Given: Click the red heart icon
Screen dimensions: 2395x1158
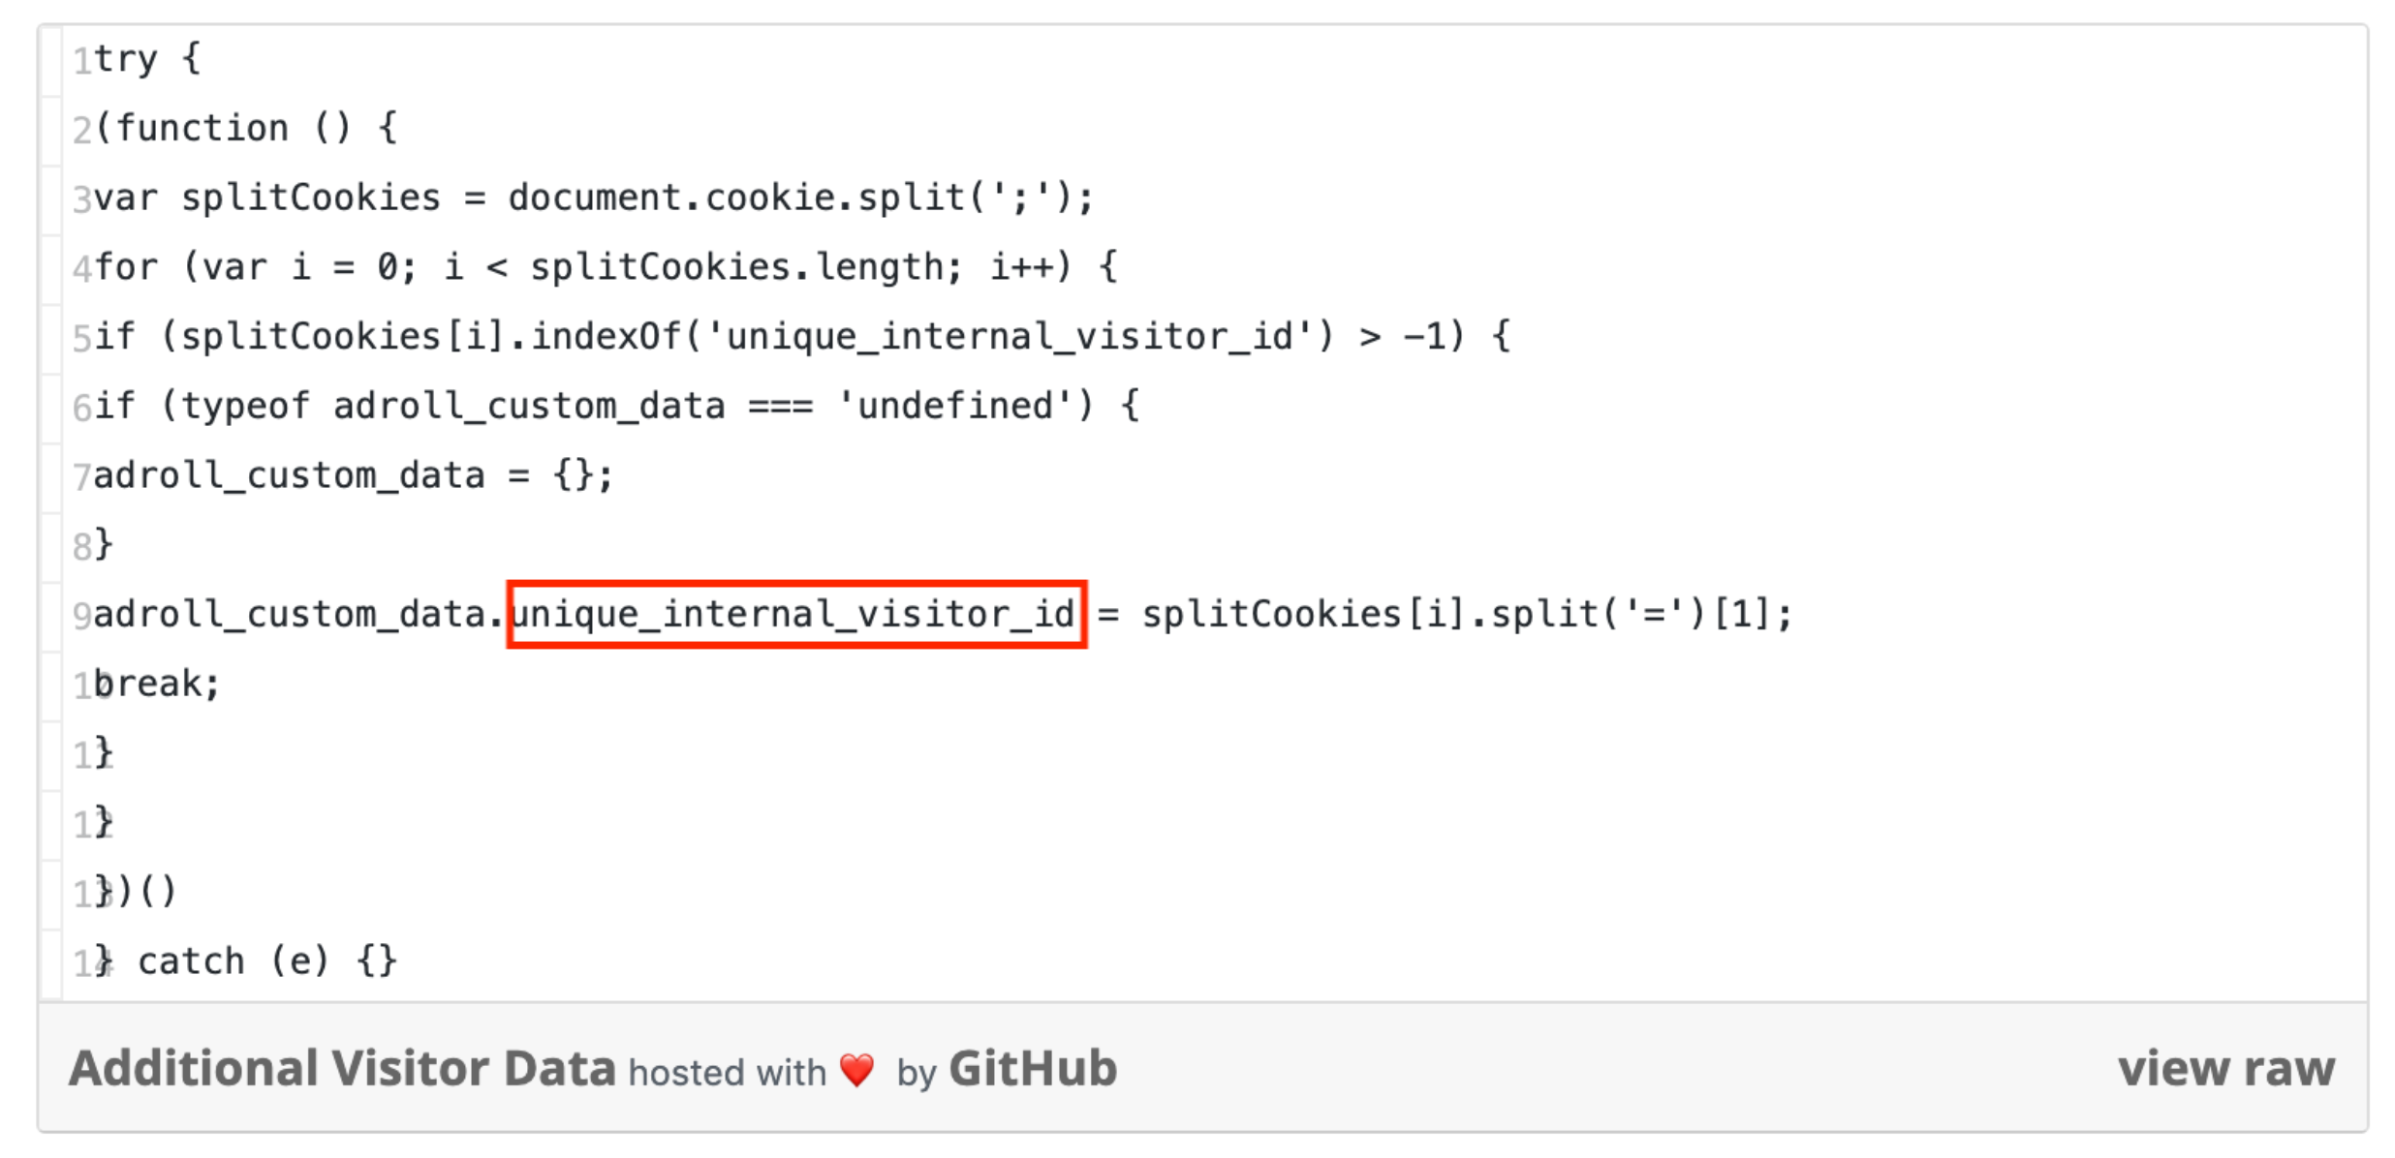Looking at the screenshot, I should pyautogui.click(x=856, y=1071).
